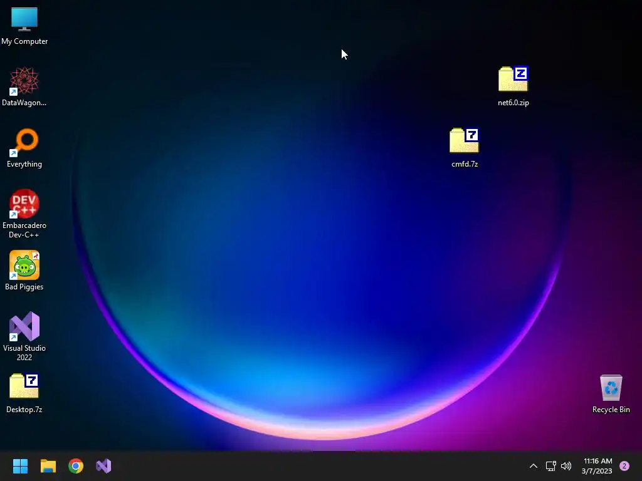
Task: Select the DataWagon shortcut icon
Action: pos(24,81)
